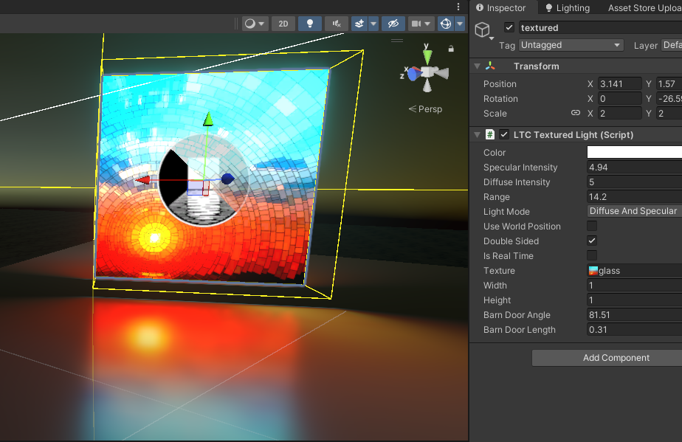Image resolution: width=682 pixels, height=442 pixels.
Task: Toggle 2D view mode
Action: pos(283,24)
